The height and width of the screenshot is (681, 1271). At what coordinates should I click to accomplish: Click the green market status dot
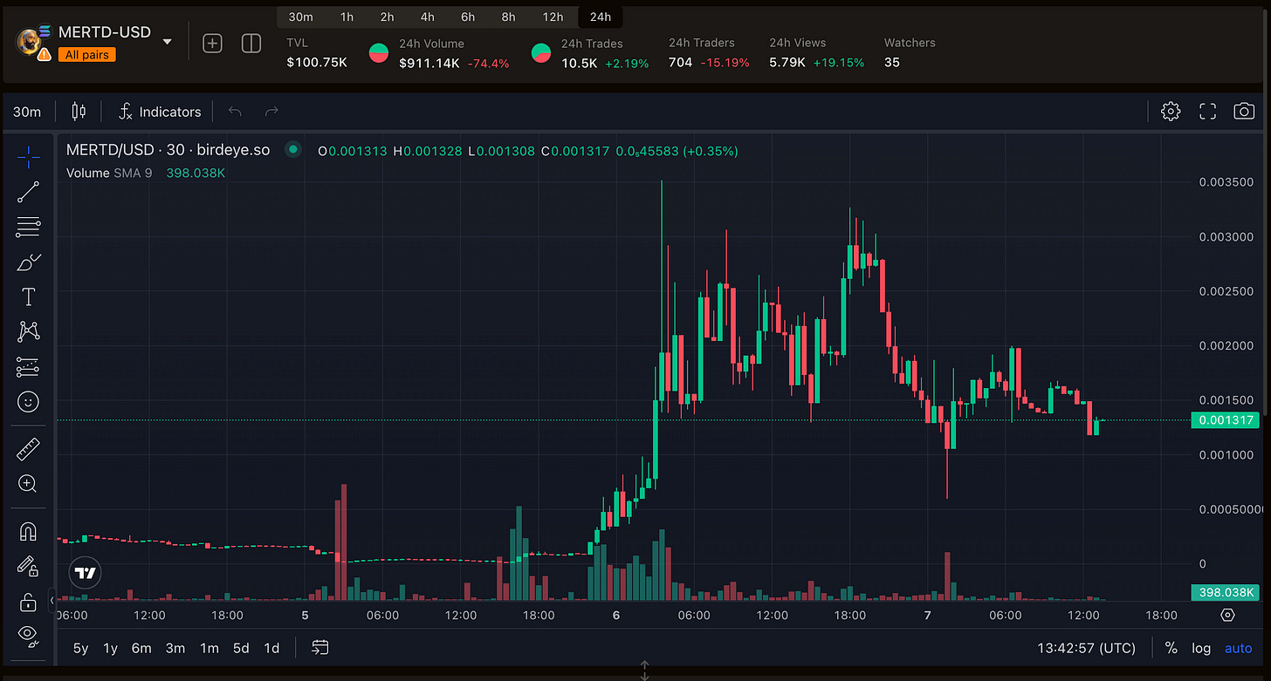[293, 150]
